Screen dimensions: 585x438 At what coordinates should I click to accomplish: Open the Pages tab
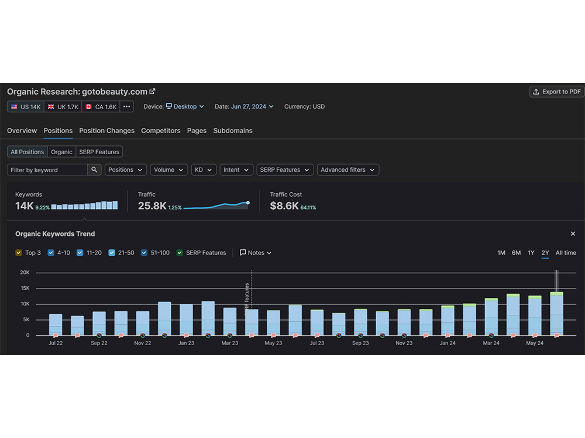tap(197, 131)
